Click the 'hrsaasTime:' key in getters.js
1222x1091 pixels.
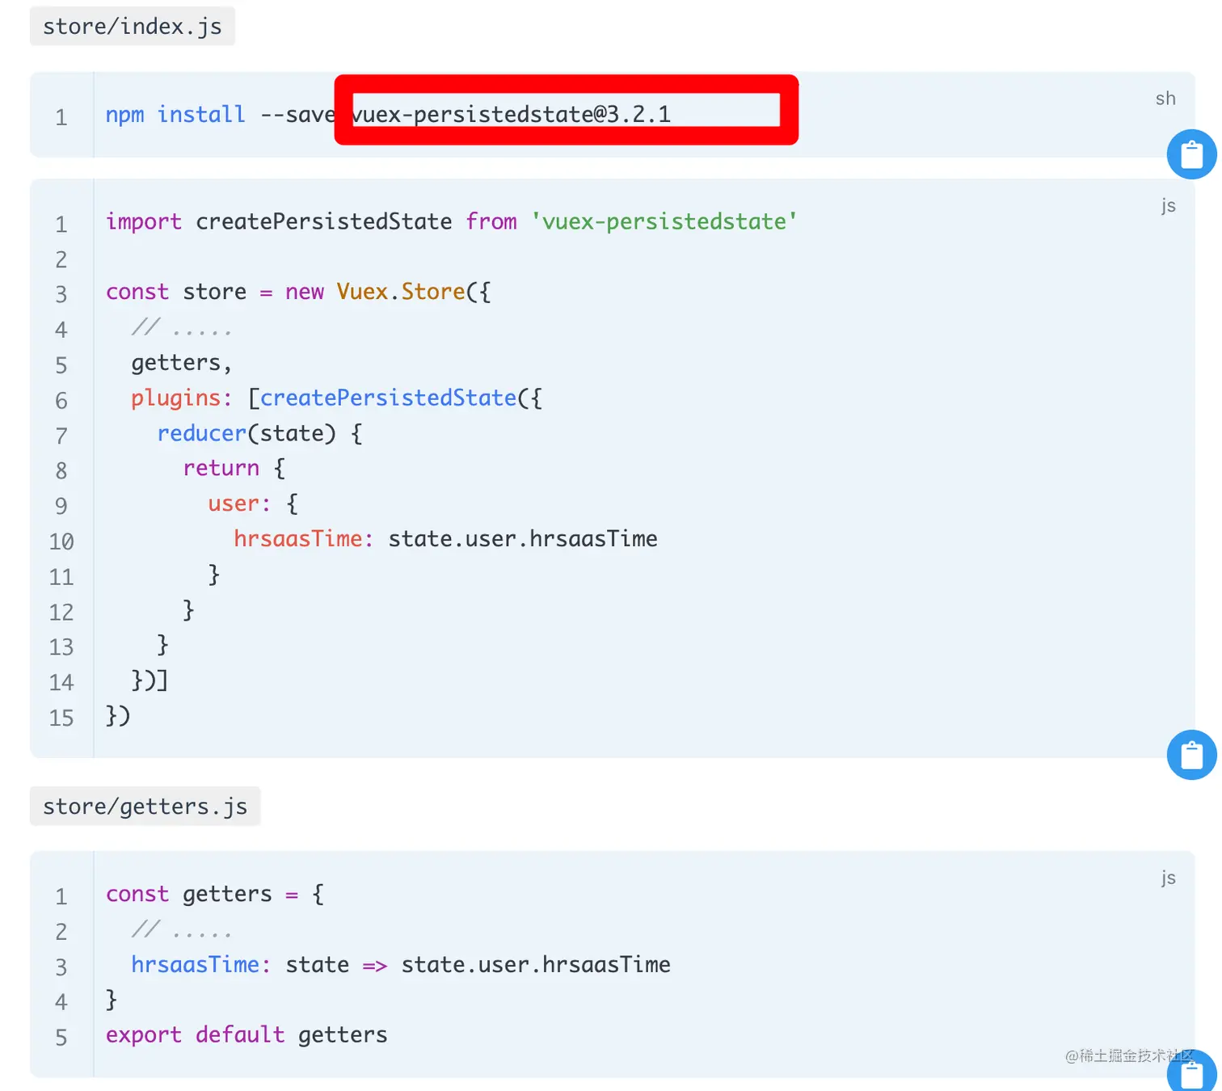coord(201,965)
